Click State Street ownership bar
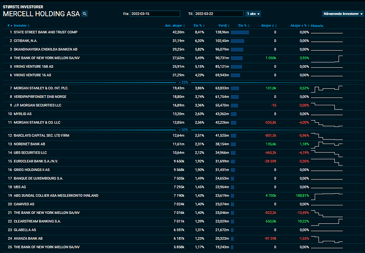 (240, 32)
